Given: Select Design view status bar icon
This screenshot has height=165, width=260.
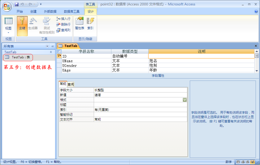Looking at the screenshot, I should click(252, 162).
